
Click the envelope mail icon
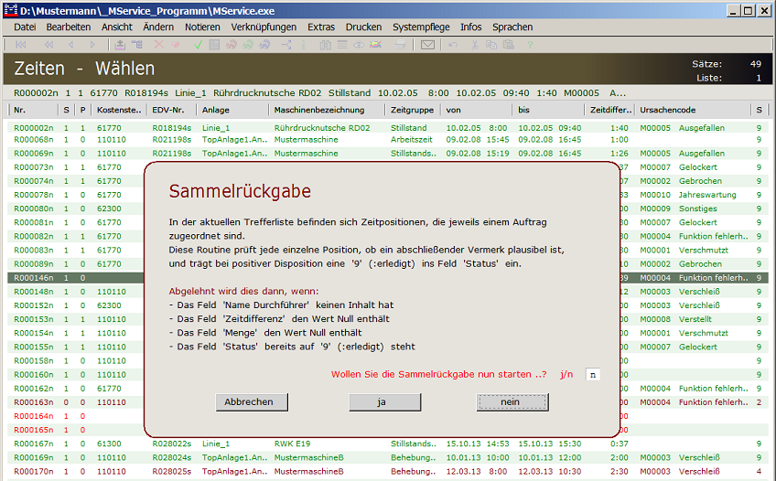pyautogui.click(x=426, y=44)
